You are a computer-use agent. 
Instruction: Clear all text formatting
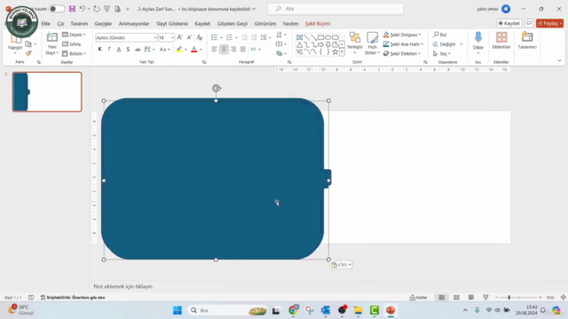[x=200, y=37]
